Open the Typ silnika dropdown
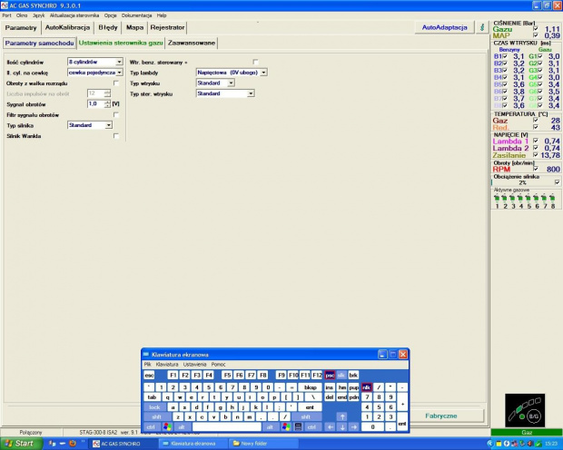This screenshot has height=450, width=563. pos(106,125)
